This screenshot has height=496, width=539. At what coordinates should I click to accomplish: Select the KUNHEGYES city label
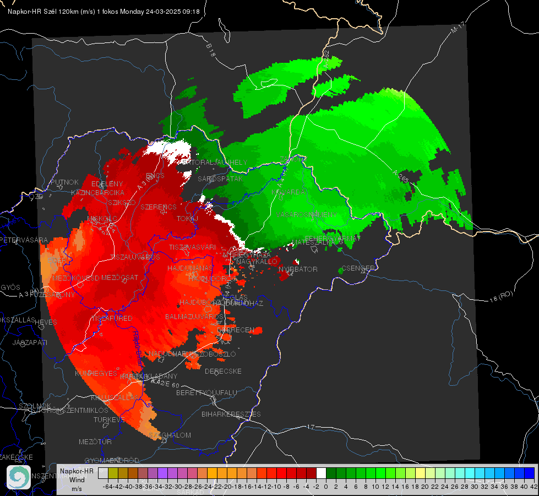(96, 373)
